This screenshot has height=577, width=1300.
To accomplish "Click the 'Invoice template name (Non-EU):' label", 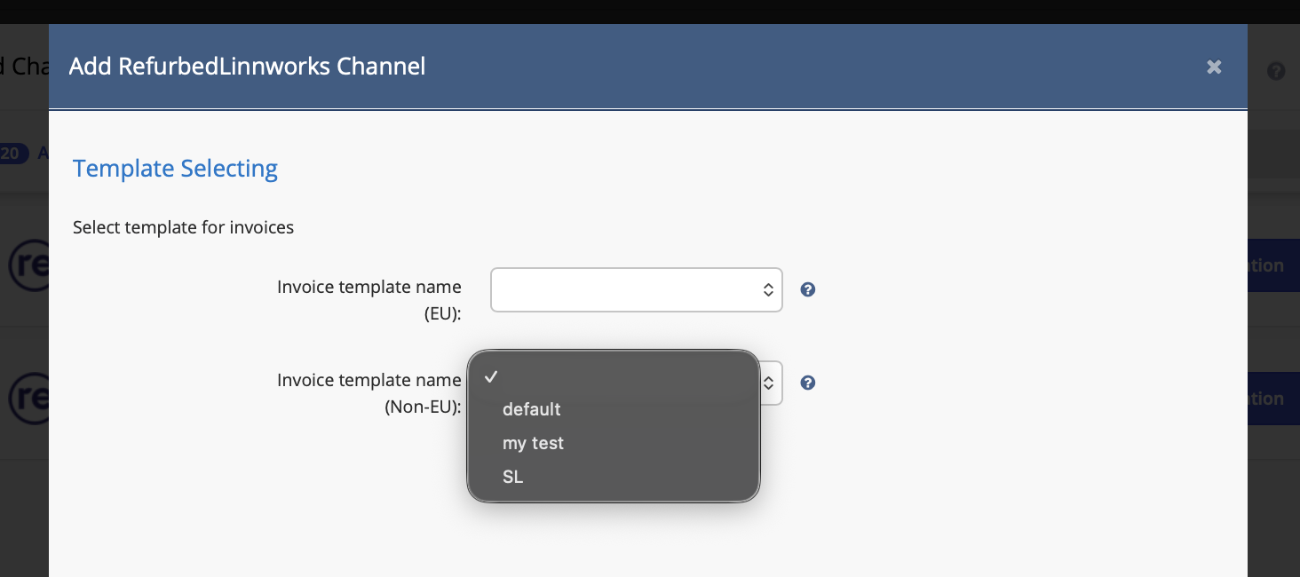I will (x=369, y=393).
